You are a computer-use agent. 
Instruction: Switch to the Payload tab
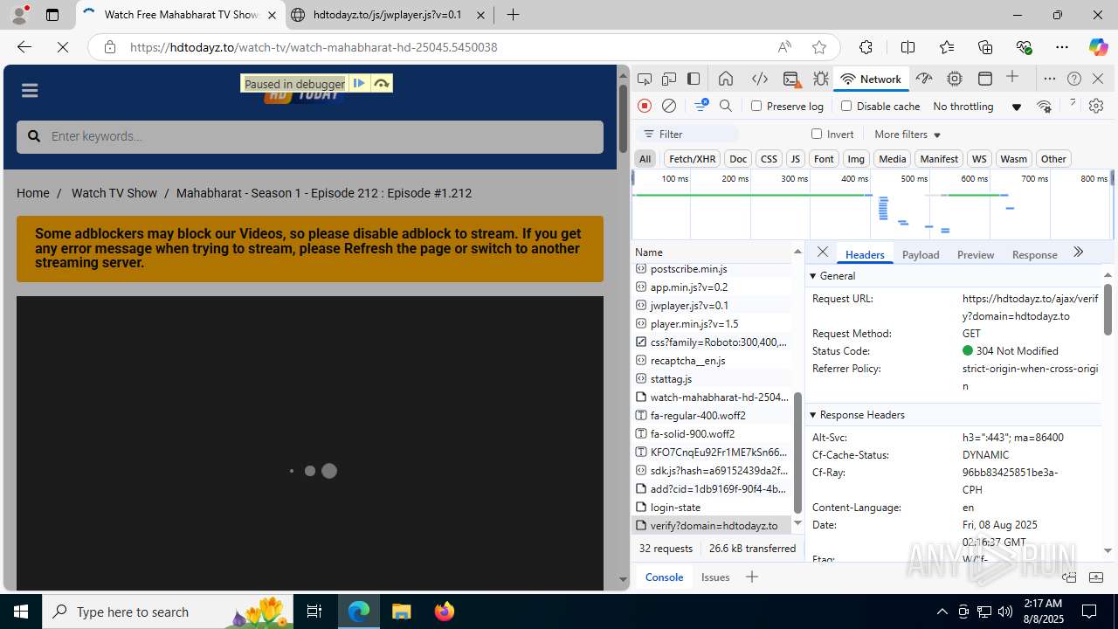(921, 254)
